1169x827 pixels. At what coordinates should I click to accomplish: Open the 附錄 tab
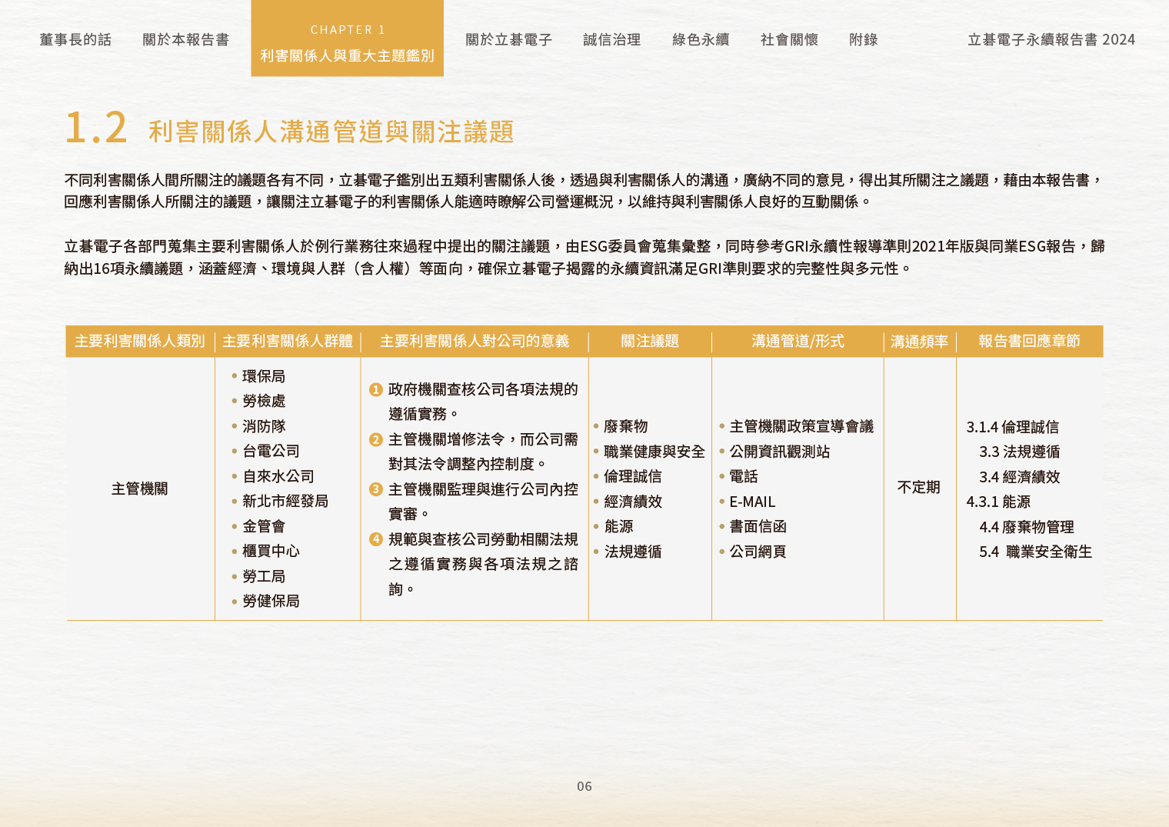point(863,39)
